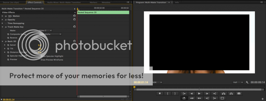Step back one frame
266x101 pixels.
pyautogui.click(x=192, y=94)
